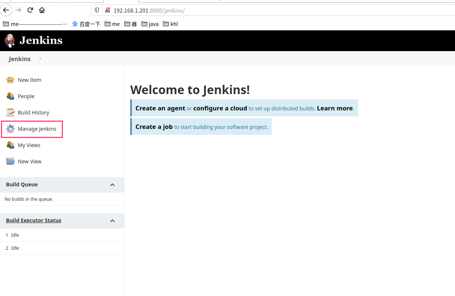This screenshot has width=455, height=296.
Task: Click the shield tracking protection icon
Action: pyautogui.click(x=97, y=10)
